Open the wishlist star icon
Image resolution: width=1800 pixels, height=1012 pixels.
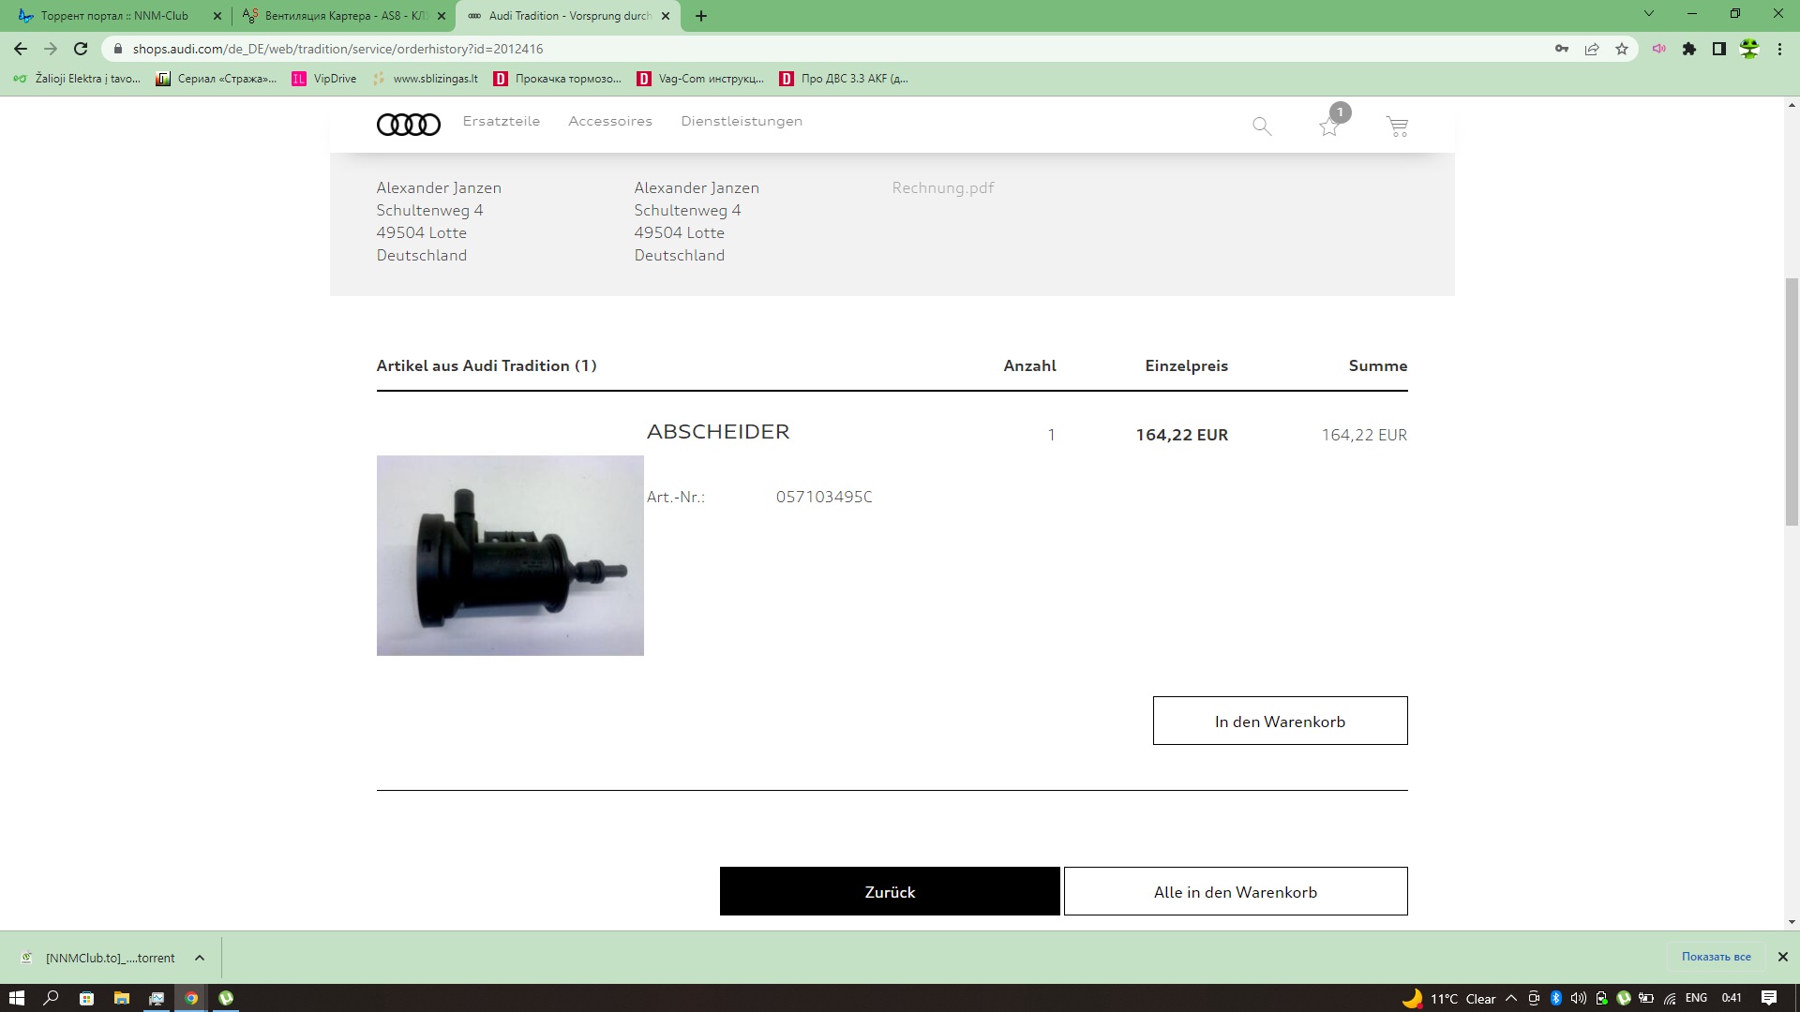[x=1328, y=127]
